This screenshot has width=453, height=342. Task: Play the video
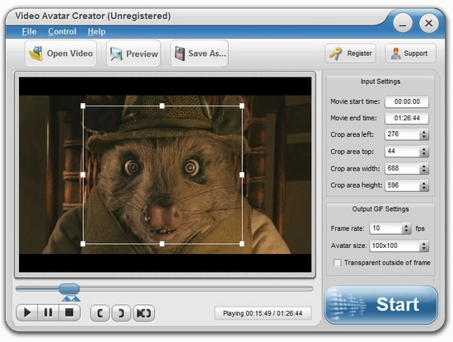[x=27, y=312]
